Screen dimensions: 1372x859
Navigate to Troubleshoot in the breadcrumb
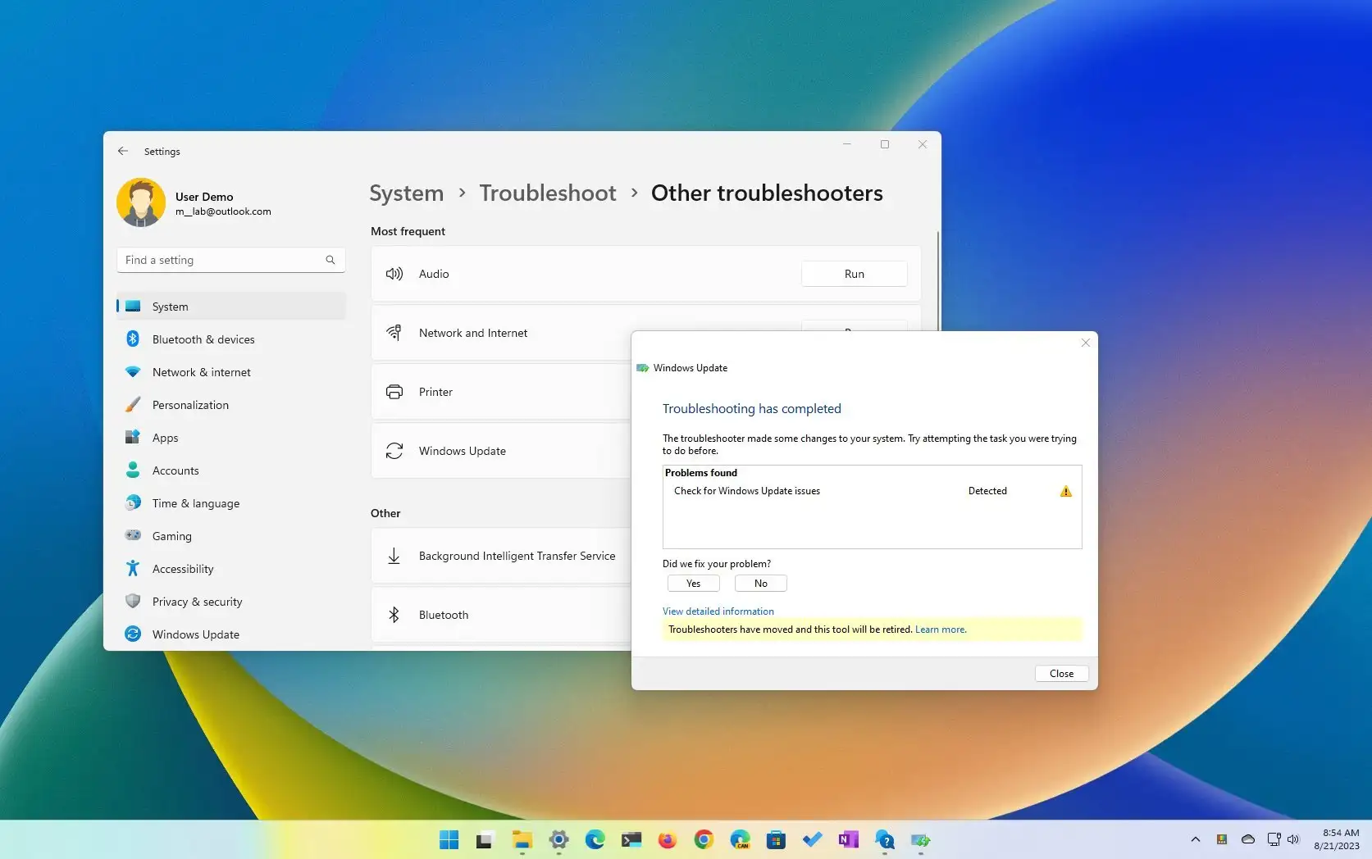click(x=548, y=193)
